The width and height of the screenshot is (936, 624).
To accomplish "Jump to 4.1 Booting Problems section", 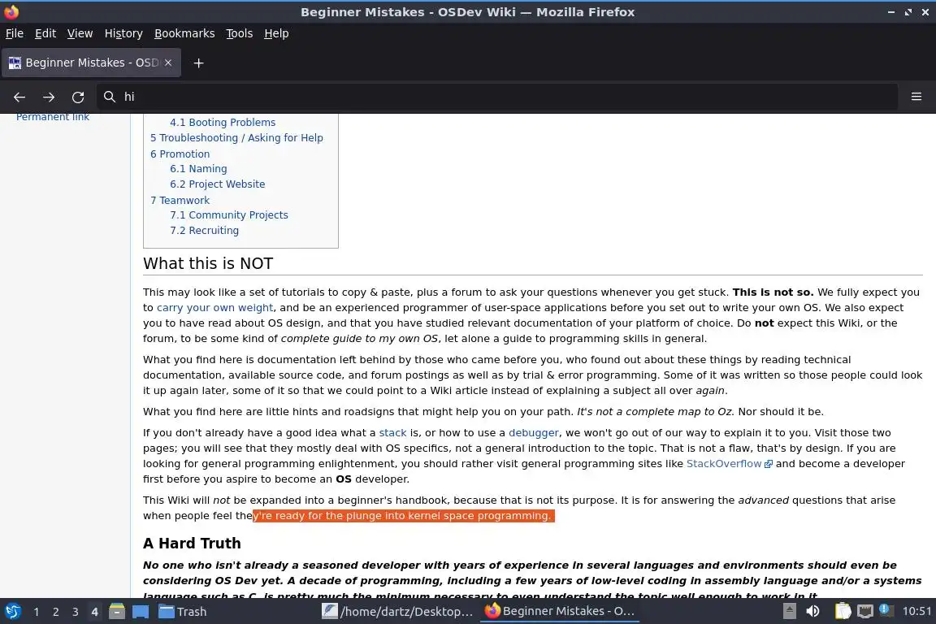I will coord(223,123).
